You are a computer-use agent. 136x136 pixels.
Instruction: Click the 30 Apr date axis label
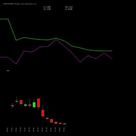[x=64, y=129]
